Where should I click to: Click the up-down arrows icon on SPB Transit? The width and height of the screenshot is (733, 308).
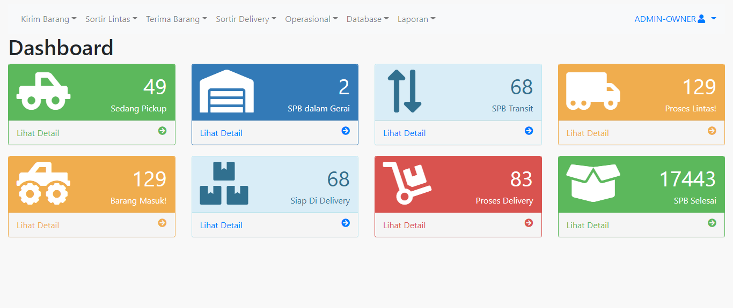405,91
